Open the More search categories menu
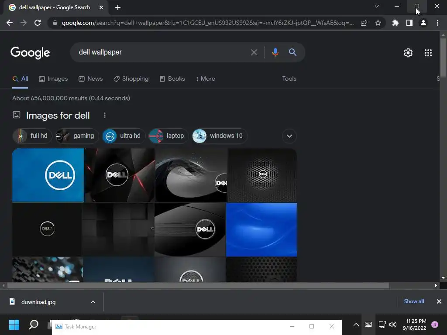Screen dimensions: 447x335 pyautogui.click(x=205, y=79)
